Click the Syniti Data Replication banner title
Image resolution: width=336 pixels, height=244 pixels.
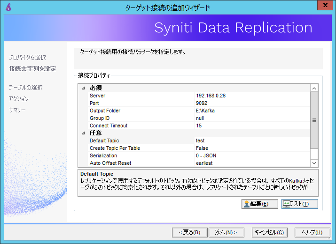pos(233,28)
